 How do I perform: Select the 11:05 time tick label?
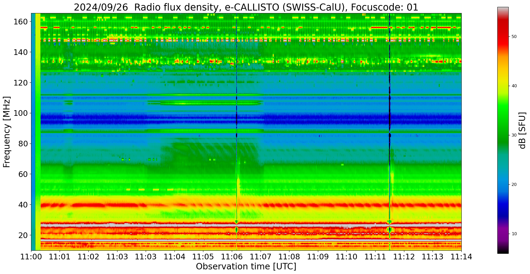(x=203, y=257)
